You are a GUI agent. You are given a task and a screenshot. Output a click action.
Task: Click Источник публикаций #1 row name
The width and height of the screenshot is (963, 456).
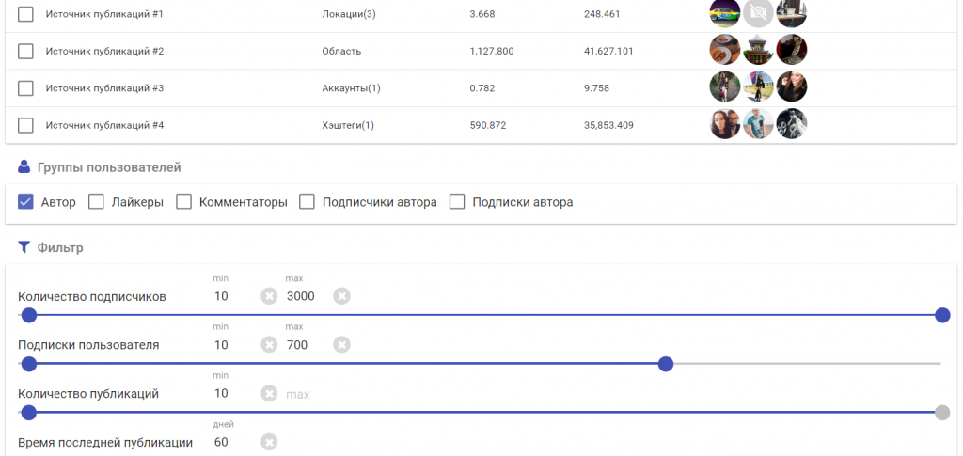pyautogui.click(x=104, y=13)
